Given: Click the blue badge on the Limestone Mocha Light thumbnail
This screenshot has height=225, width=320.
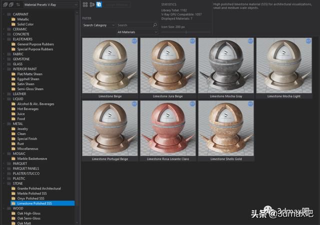Looking at the screenshot, I should point(308,41).
